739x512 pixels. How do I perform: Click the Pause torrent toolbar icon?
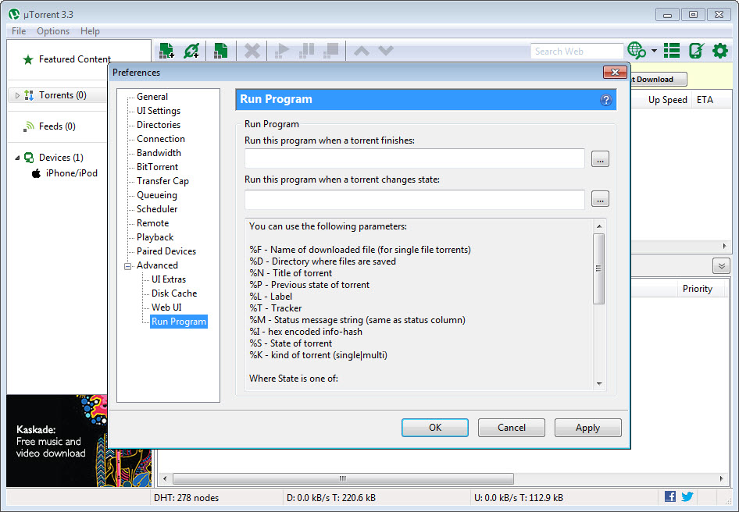[x=306, y=51]
